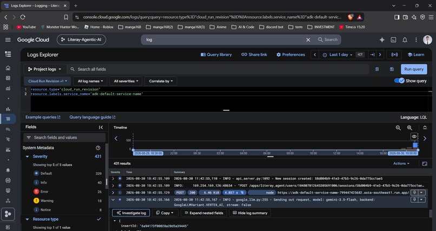Open All log names dropdown
This screenshot has height=231, width=436.
tap(90, 81)
